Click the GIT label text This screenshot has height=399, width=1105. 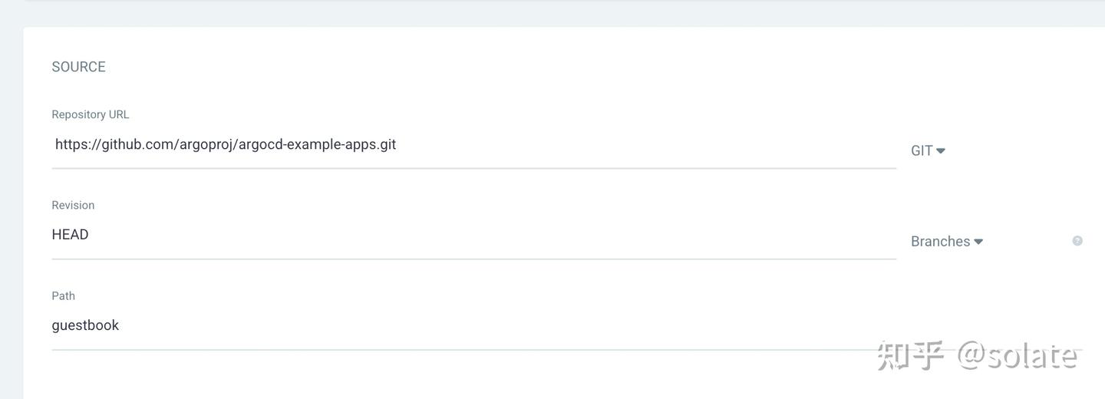(x=922, y=151)
